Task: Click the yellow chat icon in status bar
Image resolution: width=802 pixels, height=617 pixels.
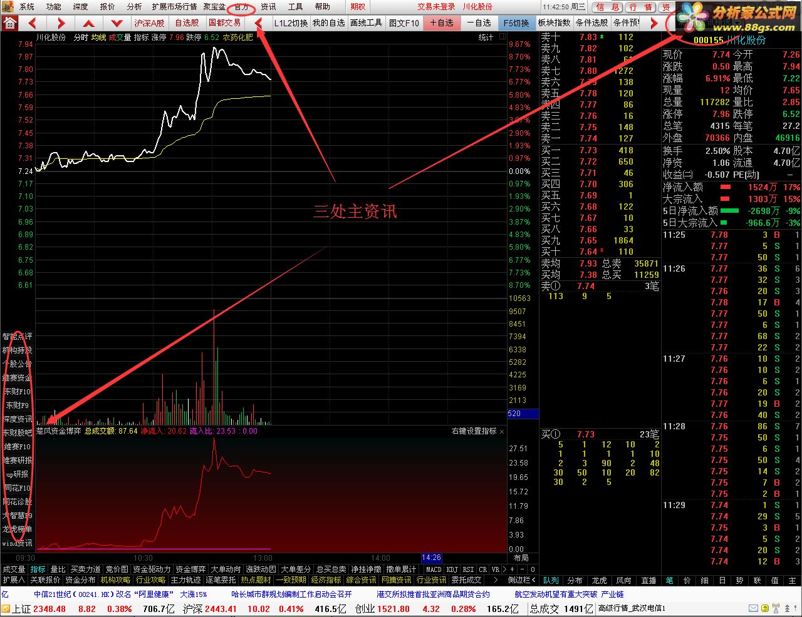Action: (764, 608)
